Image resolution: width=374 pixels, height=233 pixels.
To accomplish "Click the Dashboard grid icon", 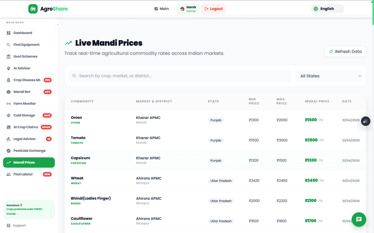I will coord(8,33).
